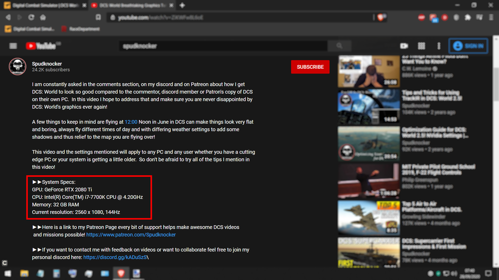Select the DCS World Breathtaking Graphics tab

point(132,5)
